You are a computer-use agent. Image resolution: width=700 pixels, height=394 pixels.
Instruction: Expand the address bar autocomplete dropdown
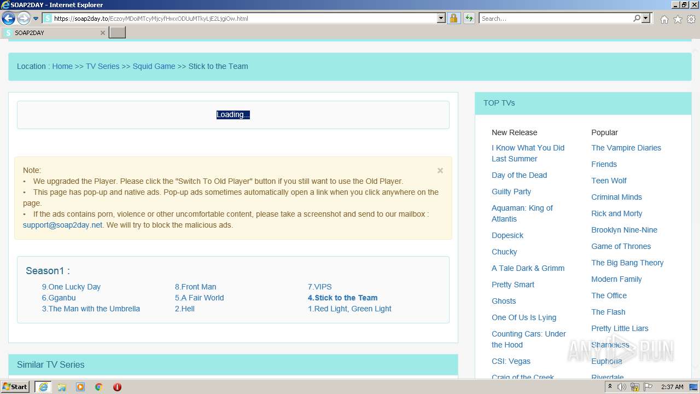tap(441, 19)
